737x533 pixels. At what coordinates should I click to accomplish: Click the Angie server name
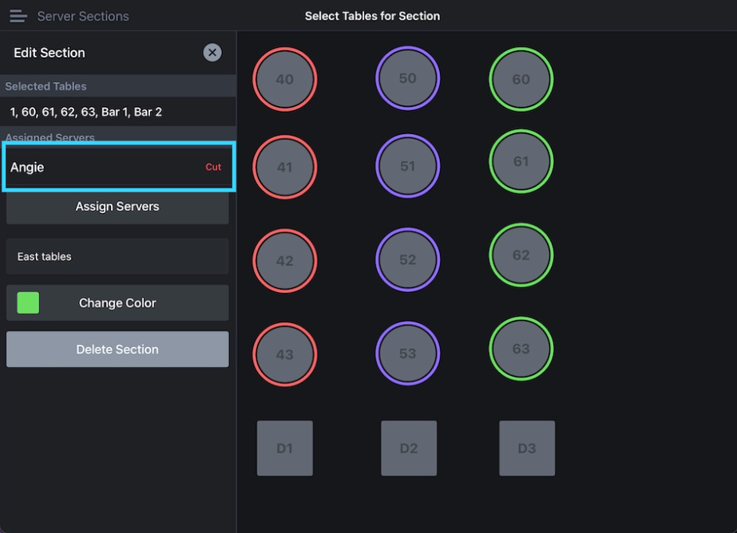27,168
